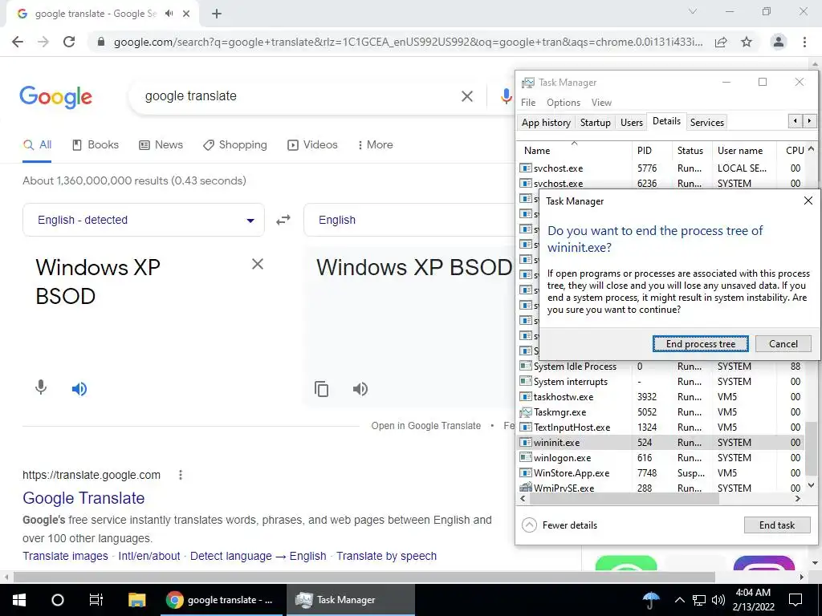Click the Chrome address bar URL
The height and width of the screenshot is (616, 822).
tap(408, 42)
